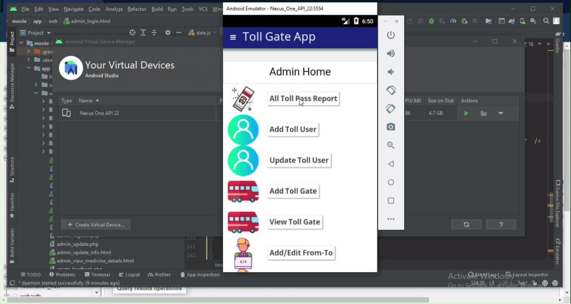Launch Nexus One API 22 with green play action
This screenshot has width=571, height=304.
(x=465, y=113)
